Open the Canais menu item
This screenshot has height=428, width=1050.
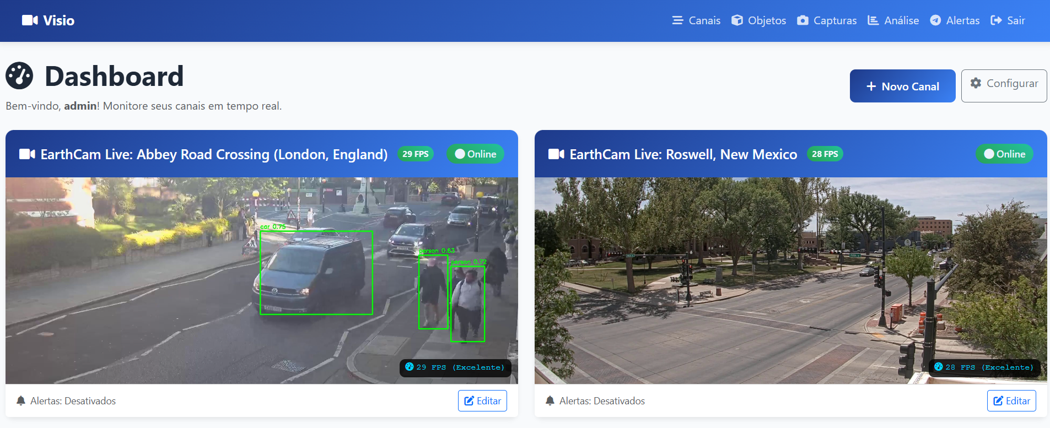(696, 20)
